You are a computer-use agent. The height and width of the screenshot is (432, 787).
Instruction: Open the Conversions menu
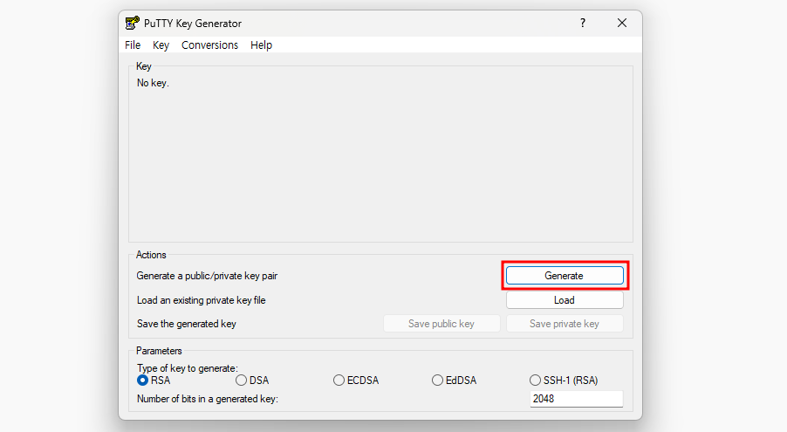pos(209,45)
